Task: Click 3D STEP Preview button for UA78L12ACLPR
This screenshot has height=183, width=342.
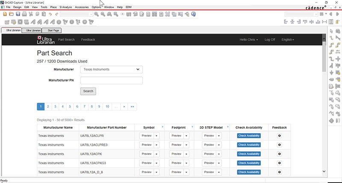Action: click(x=209, y=136)
